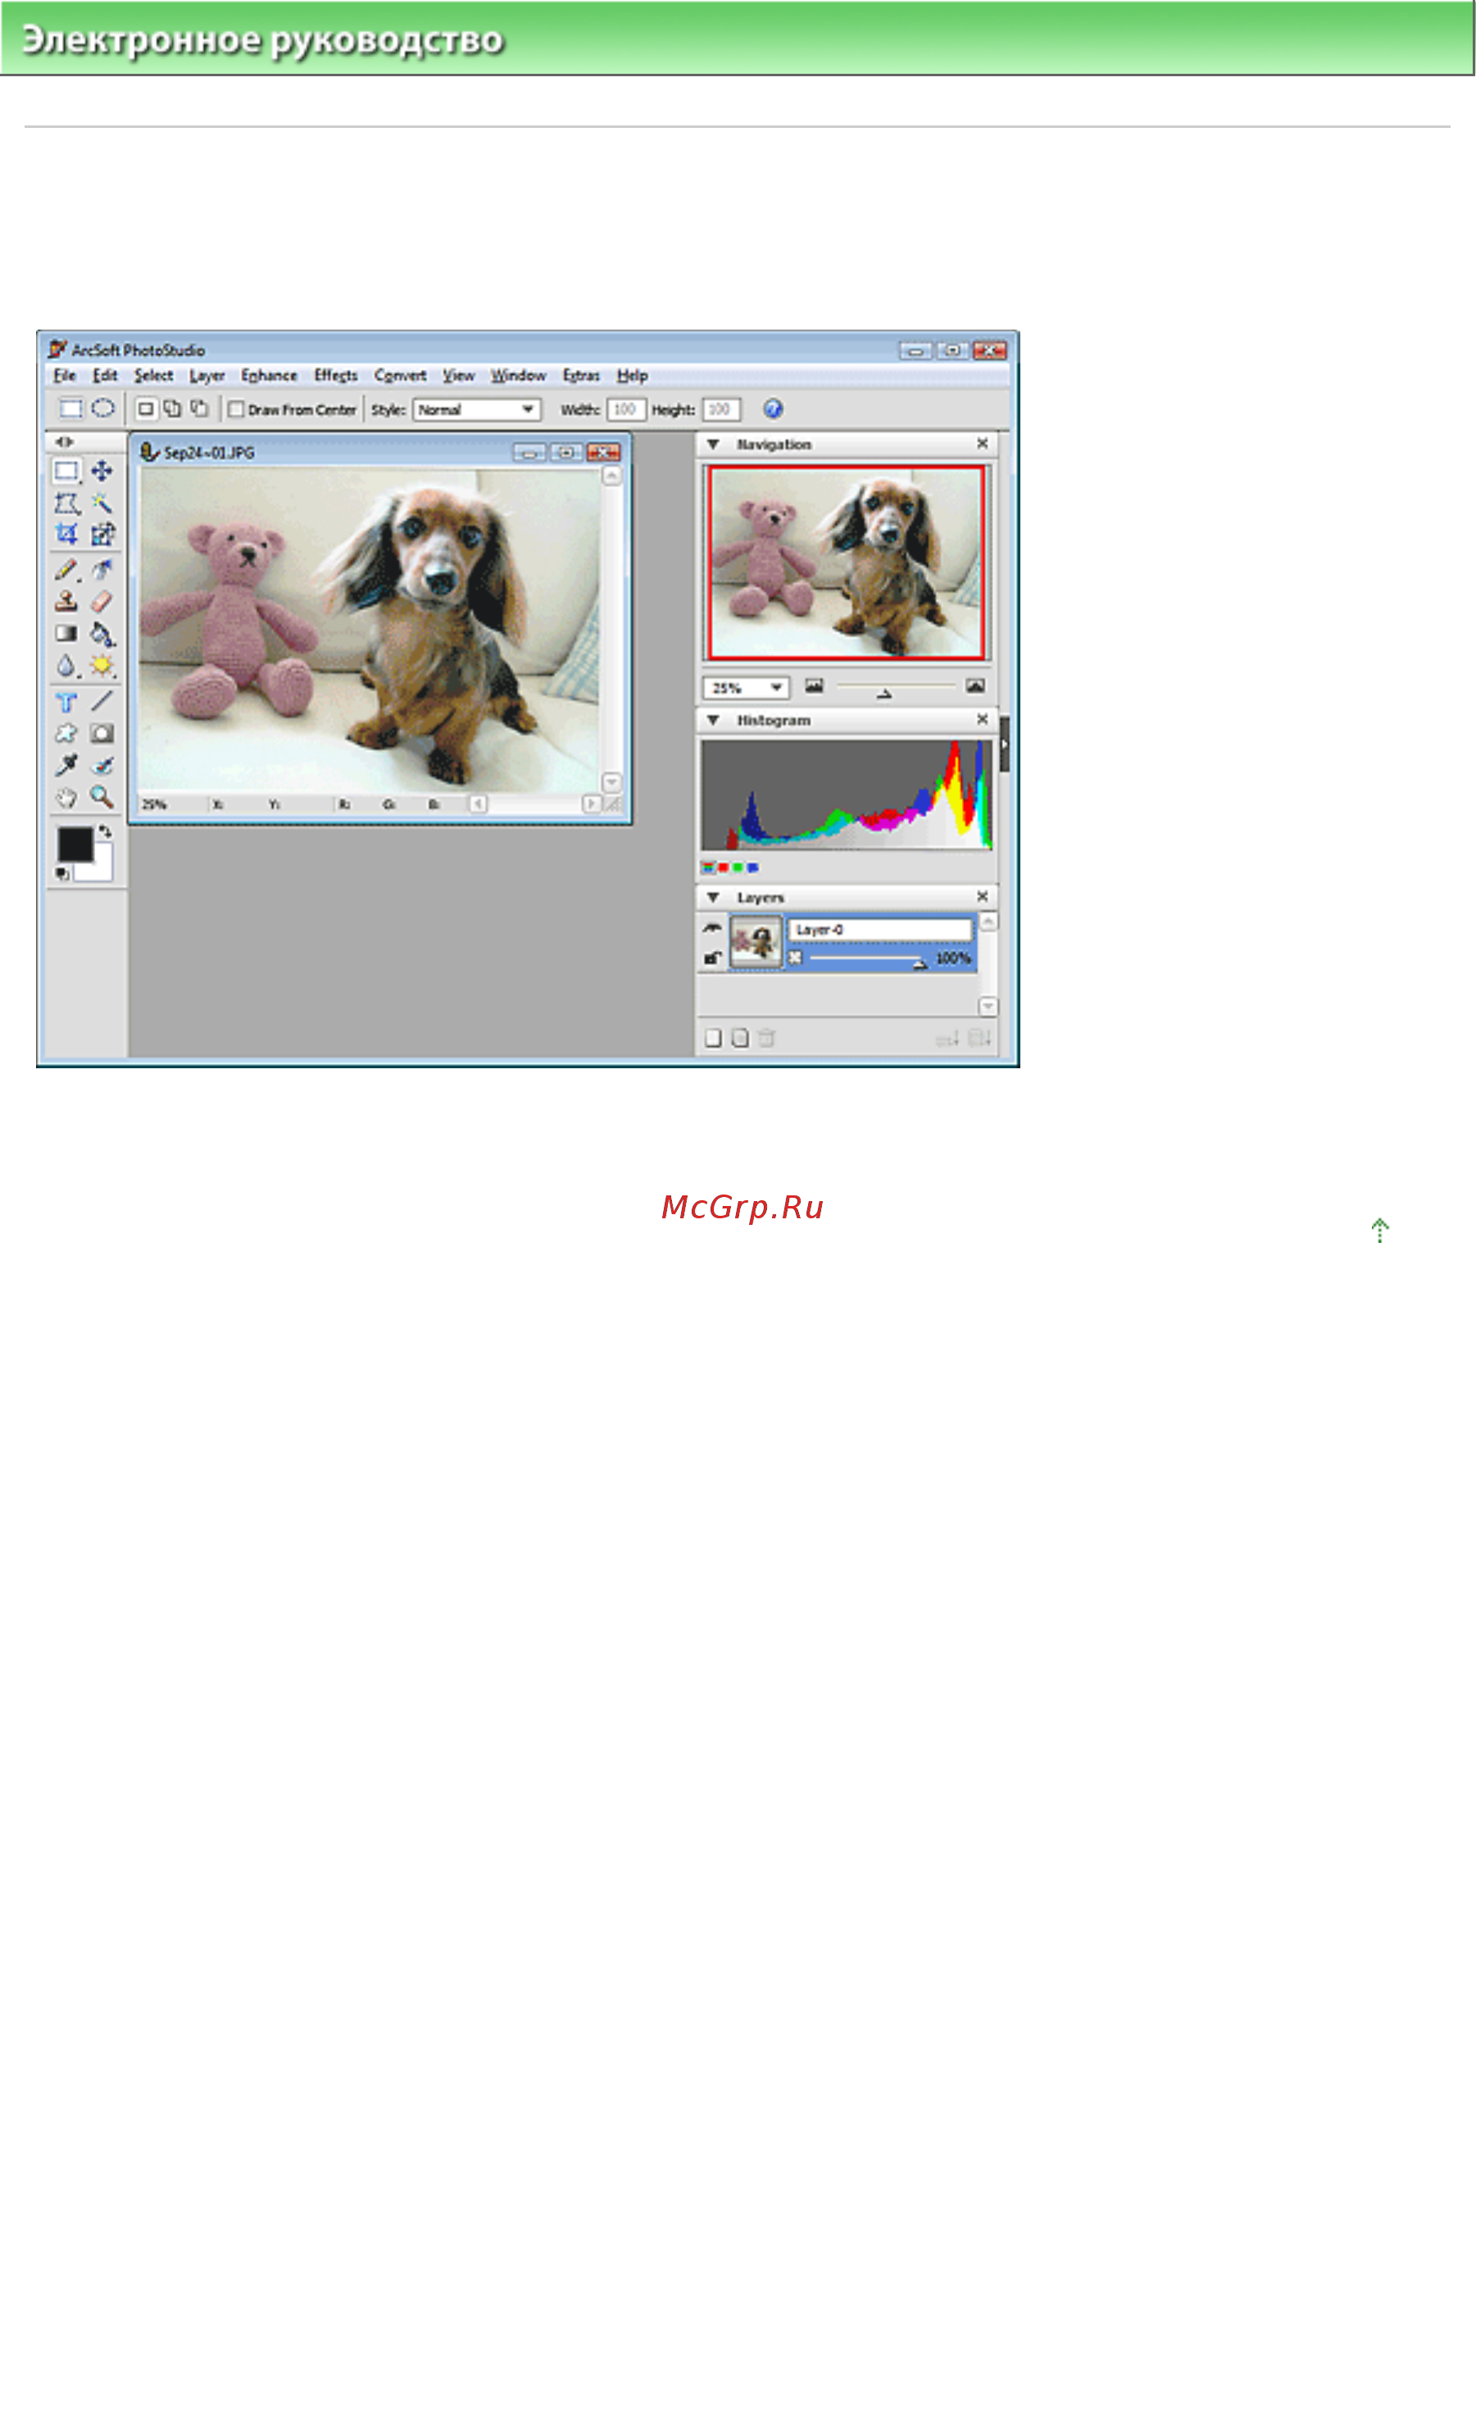Screen dimensions: 1476x2412
Task: Toggle Layer-0 visibility eye icon
Action: pyautogui.click(x=712, y=927)
